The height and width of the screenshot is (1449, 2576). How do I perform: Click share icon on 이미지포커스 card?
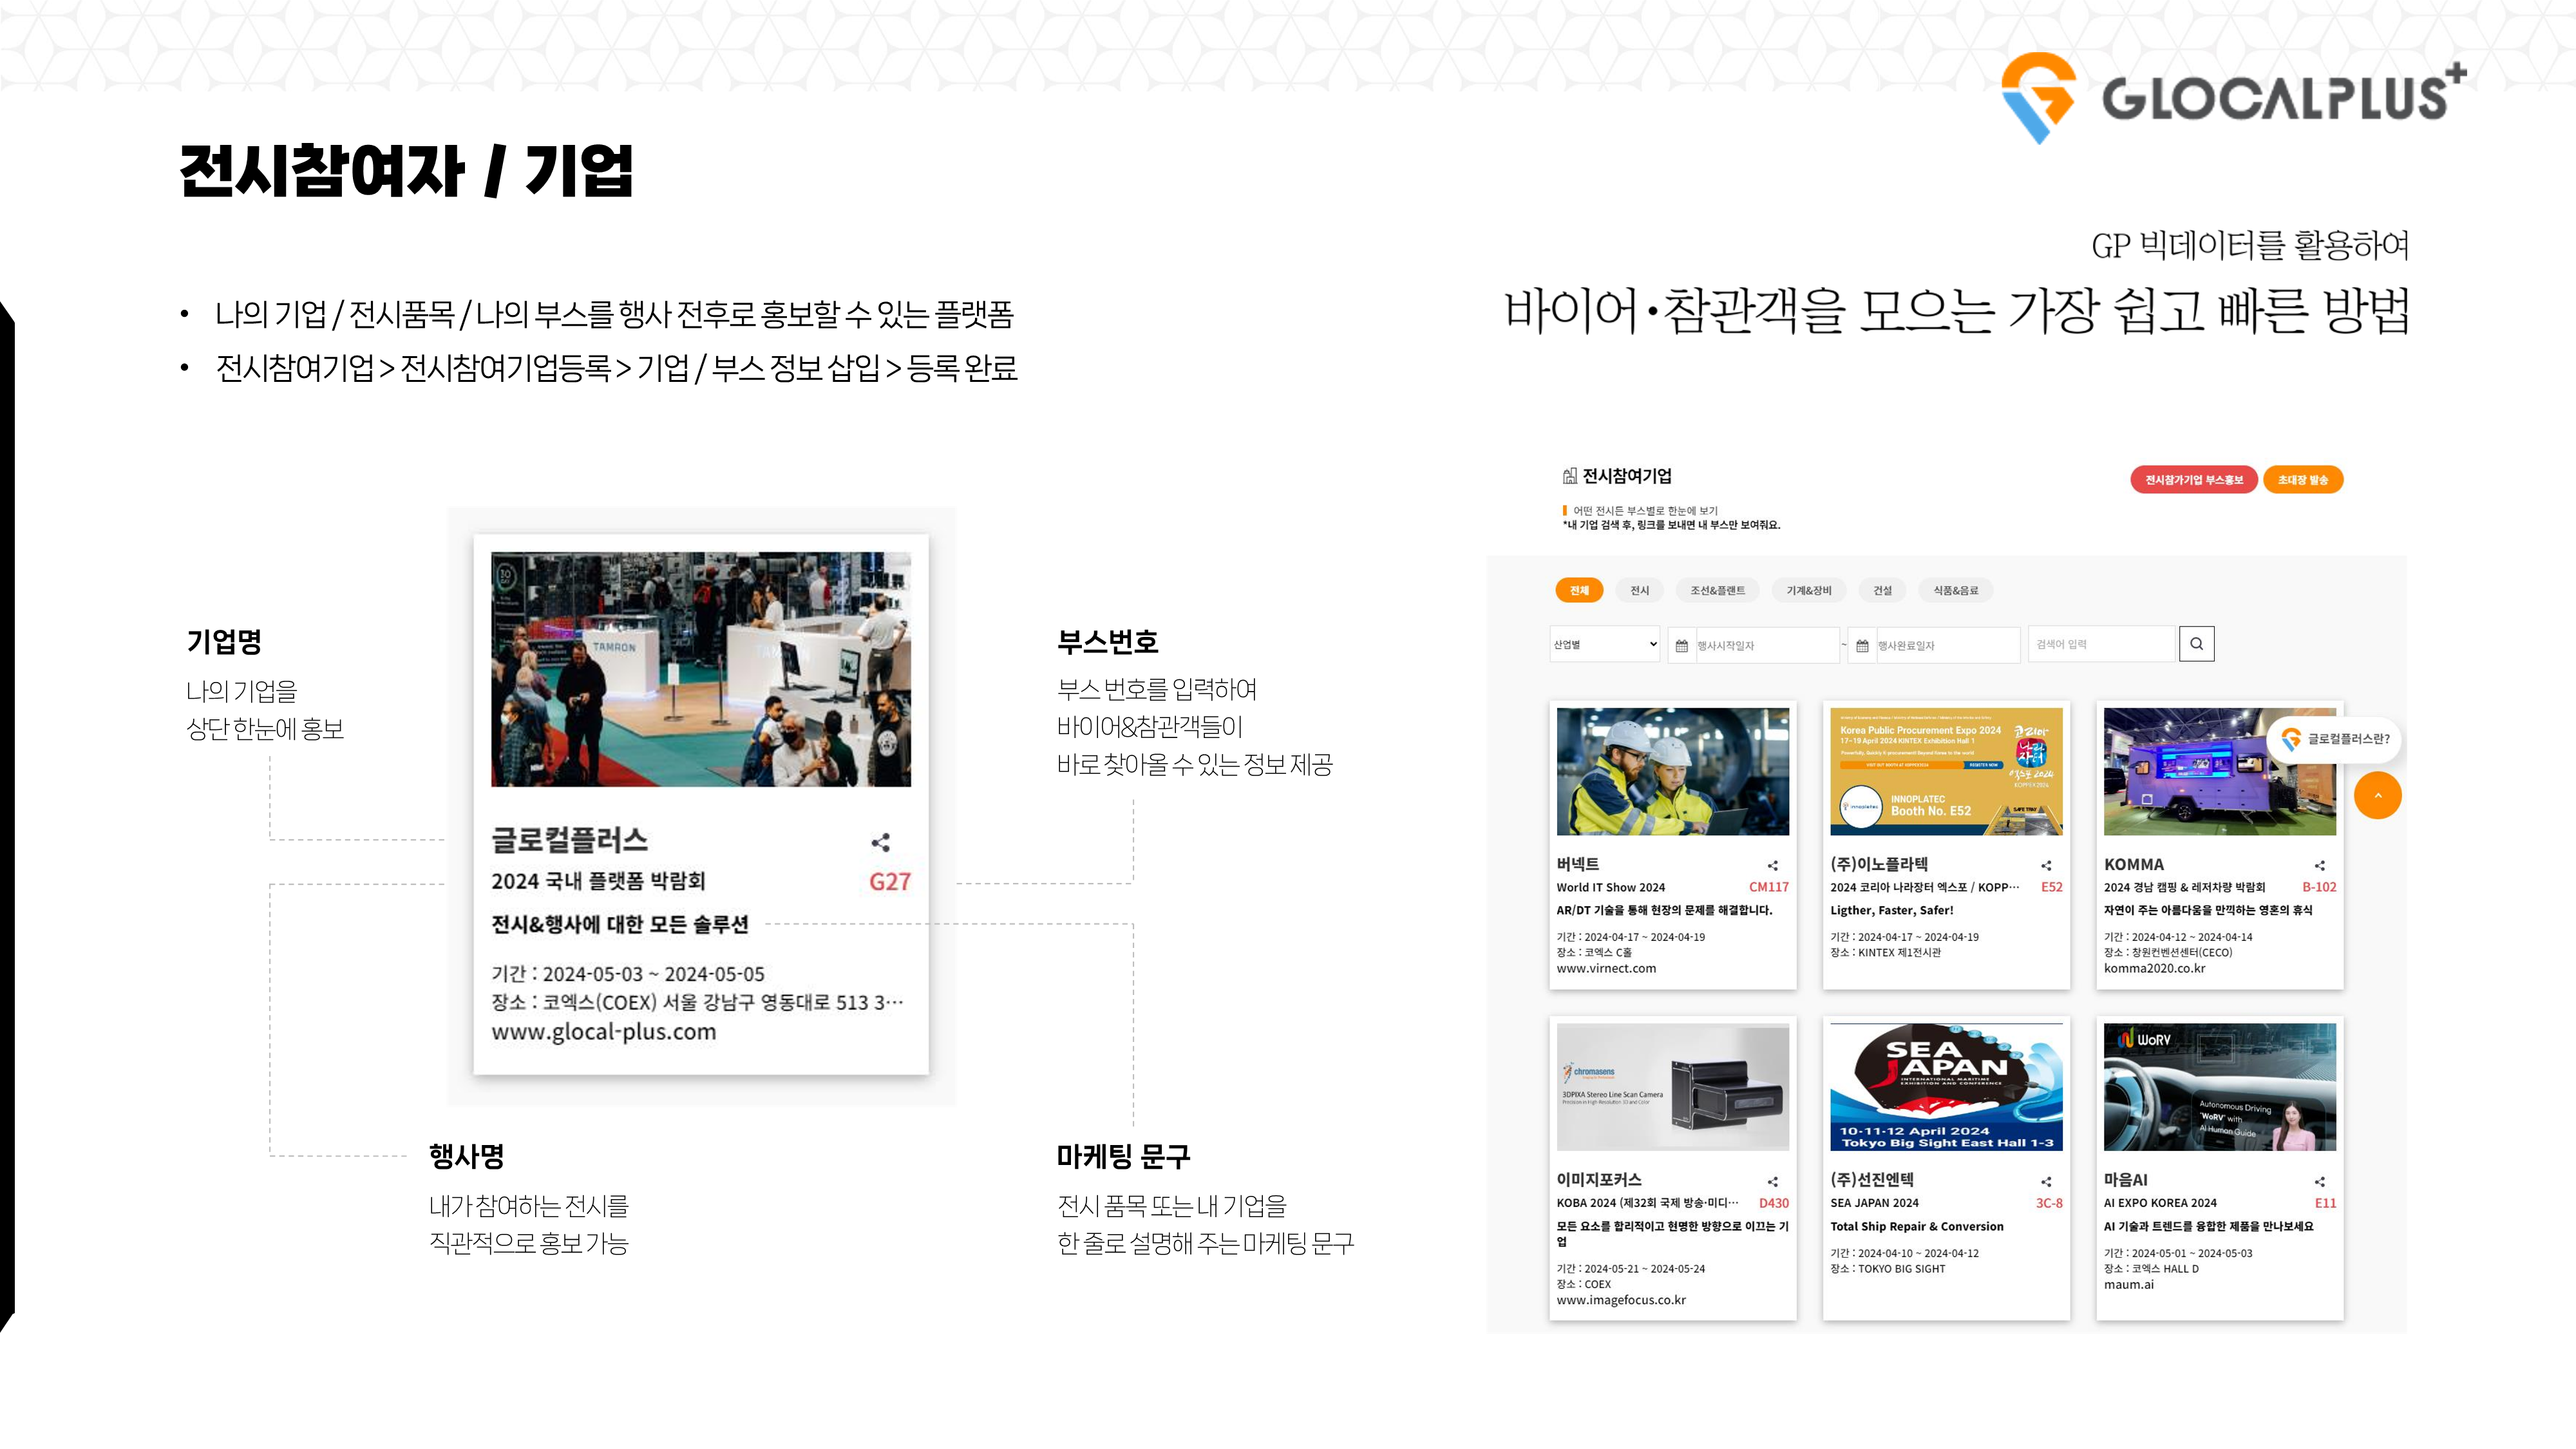[x=1772, y=1181]
